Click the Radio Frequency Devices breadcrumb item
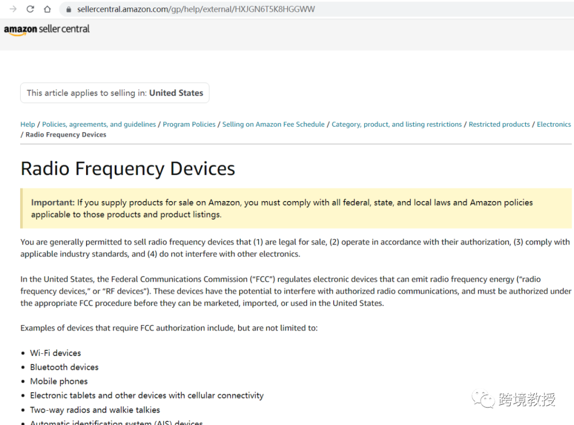Screen dimensions: 574x425 tap(66, 135)
